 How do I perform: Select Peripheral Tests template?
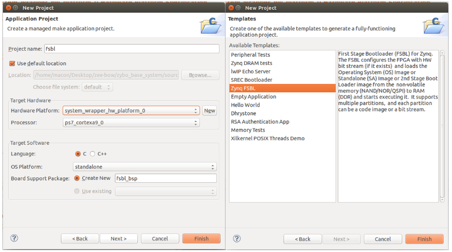pos(282,55)
